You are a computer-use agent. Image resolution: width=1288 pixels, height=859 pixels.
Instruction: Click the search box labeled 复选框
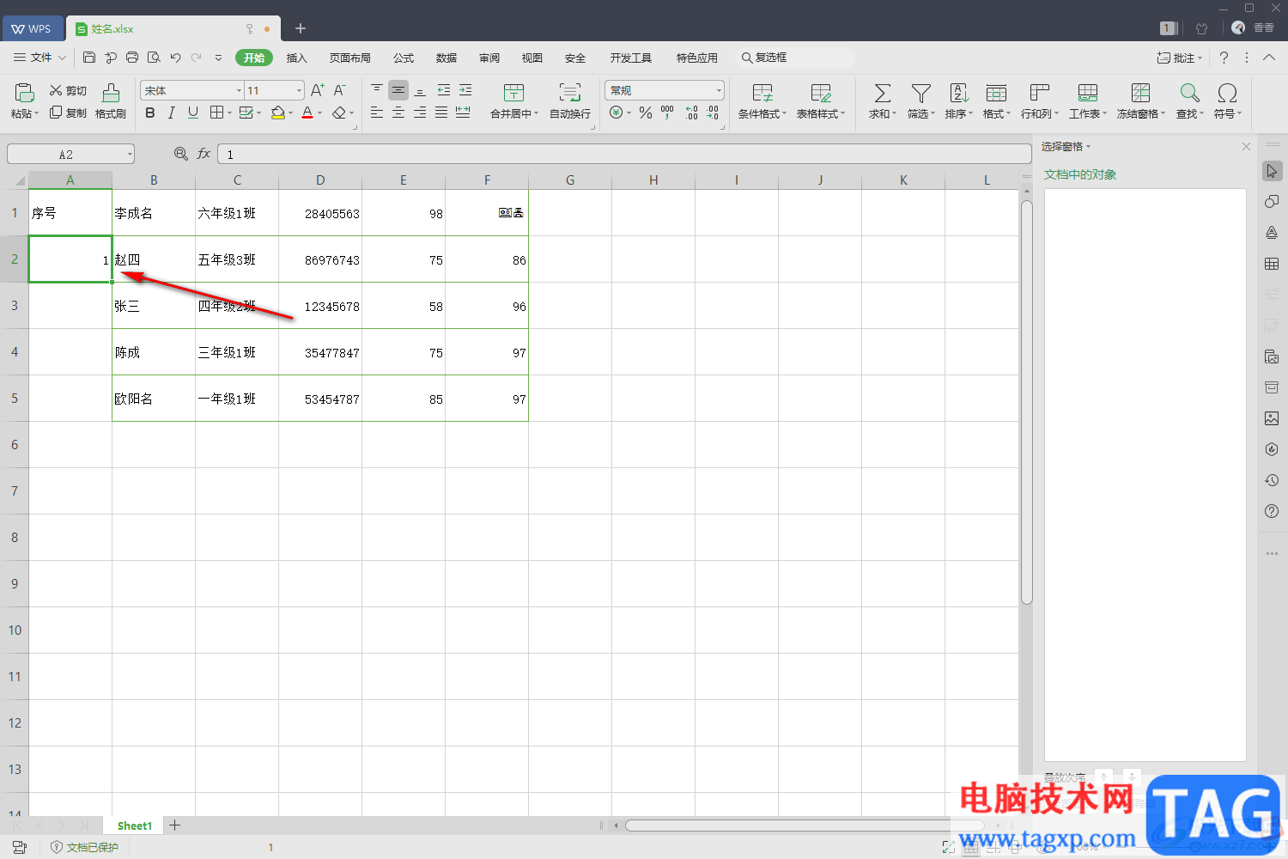(x=794, y=58)
